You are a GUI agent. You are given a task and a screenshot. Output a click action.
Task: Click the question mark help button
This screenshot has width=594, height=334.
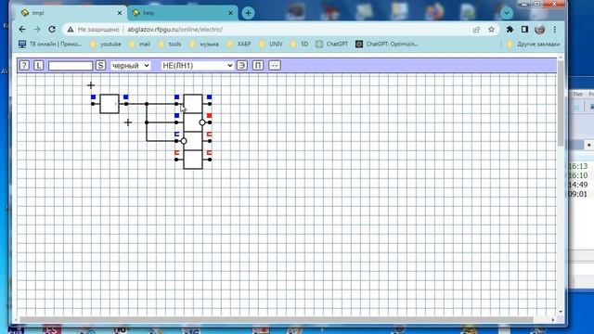pos(24,66)
